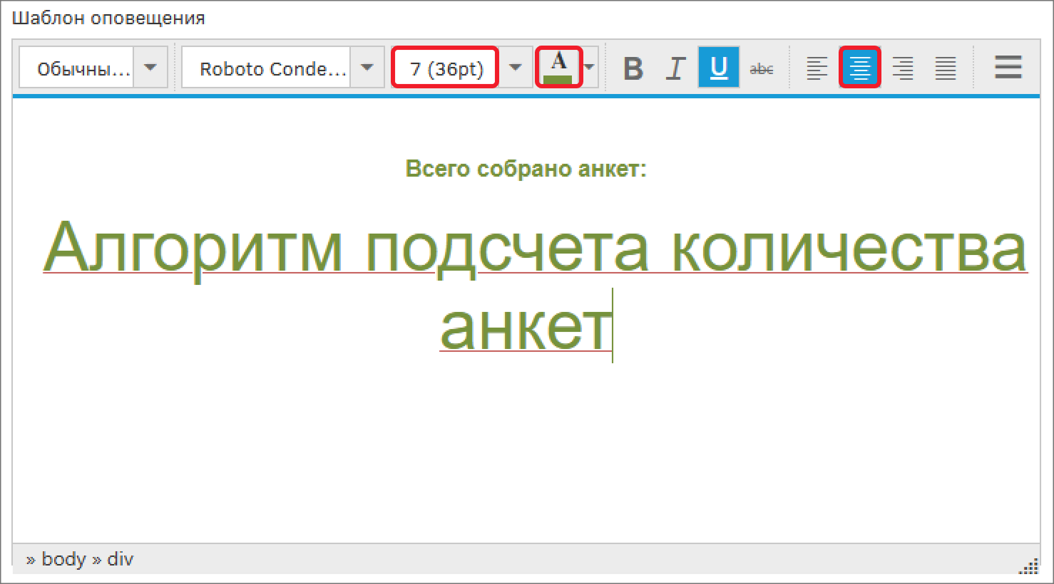Align text to the left
Screen dimensions: 1054x584
coord(816,67)
